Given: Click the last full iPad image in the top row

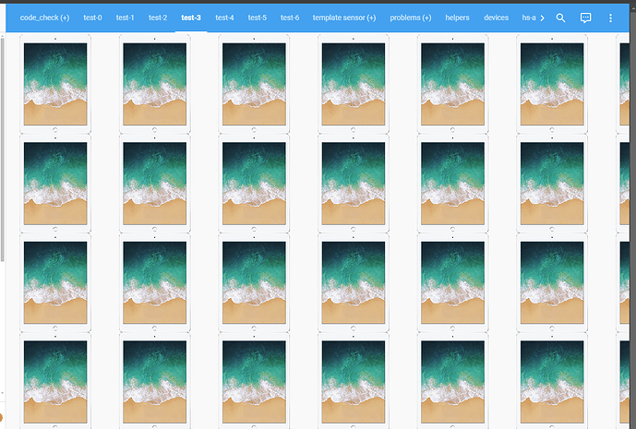Looking at the screenshot, I should click(552, 84).
